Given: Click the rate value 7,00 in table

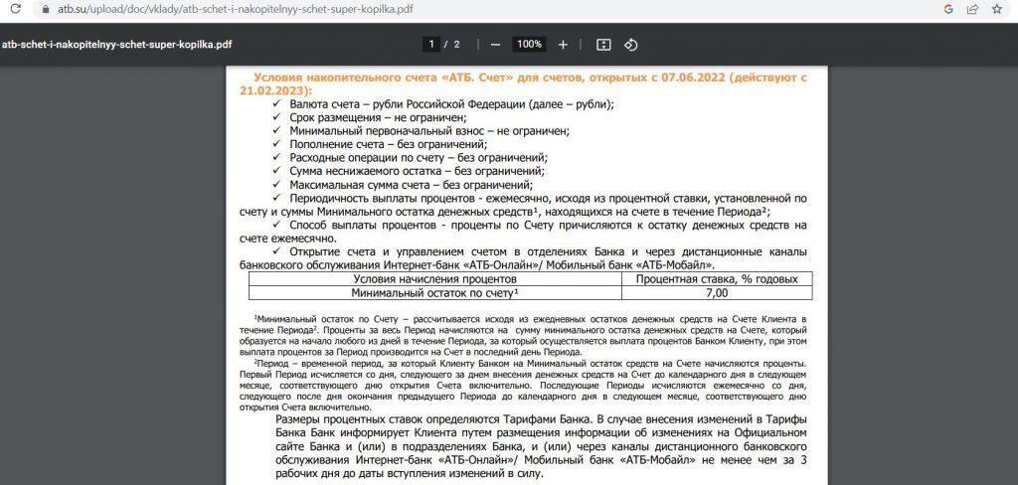Looking at the screenshot, I should click(717, 293).
